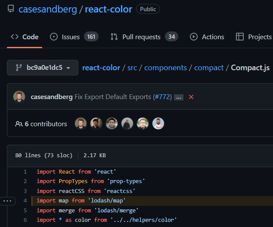Click 'reactcss' string on line 3
The width and height of the screenshot is (273, 227).
pyautogui.click(x=119, y=191)
